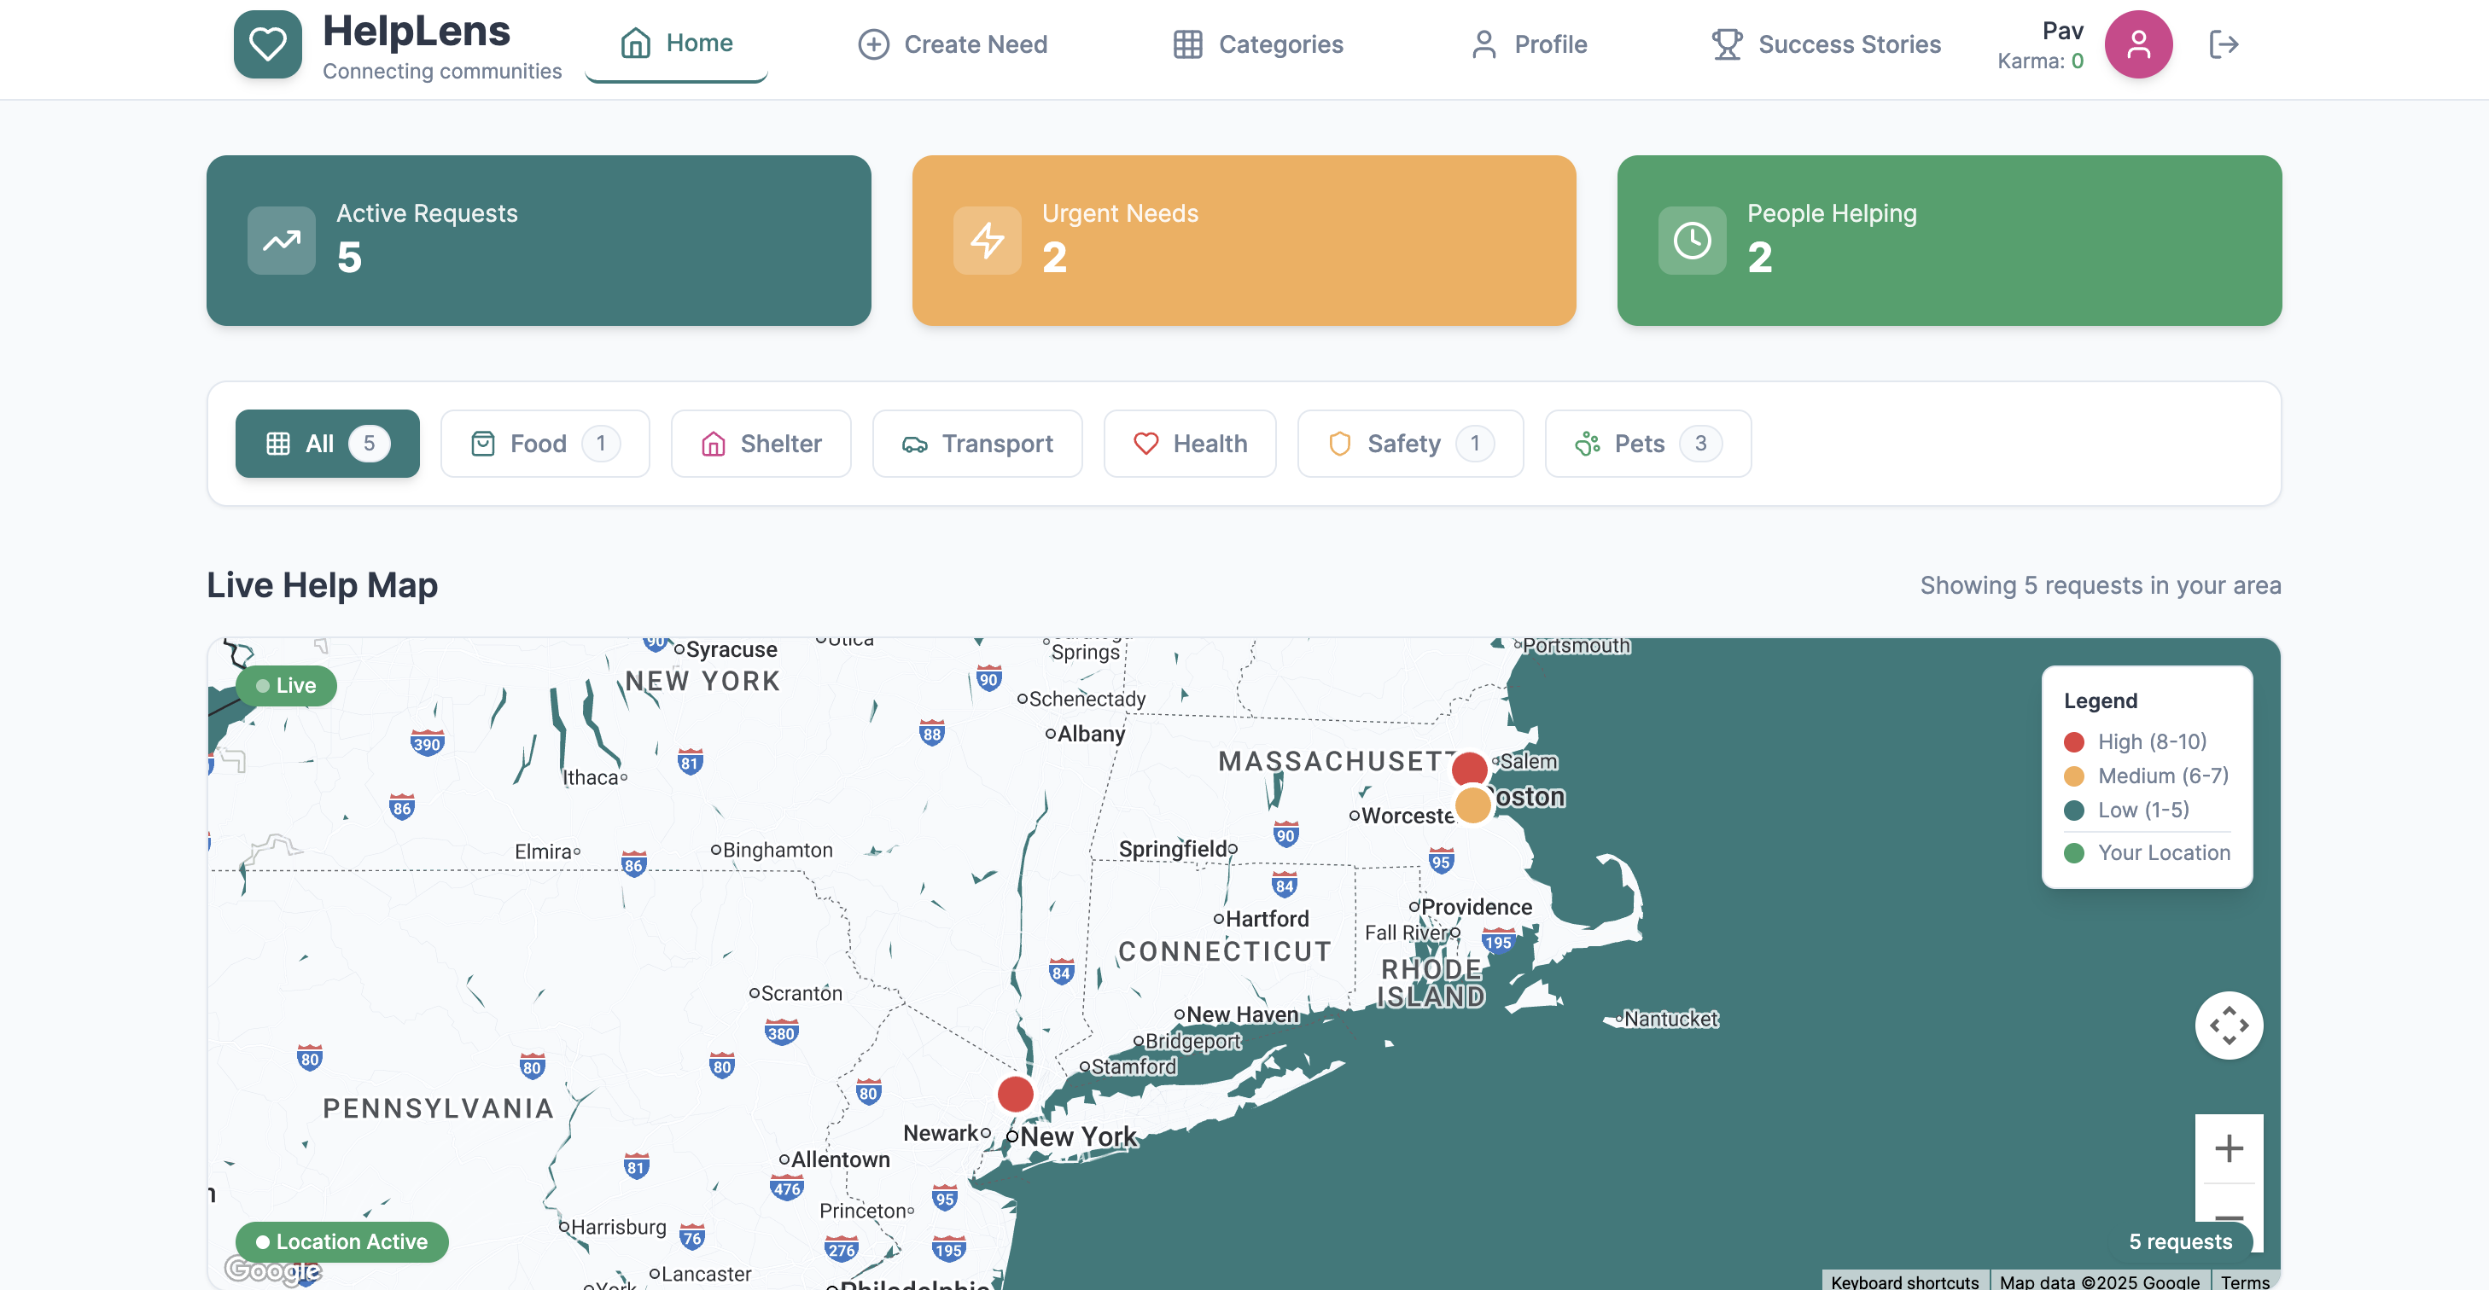Click the People Helping clock icon

(x=1692, y=241)
